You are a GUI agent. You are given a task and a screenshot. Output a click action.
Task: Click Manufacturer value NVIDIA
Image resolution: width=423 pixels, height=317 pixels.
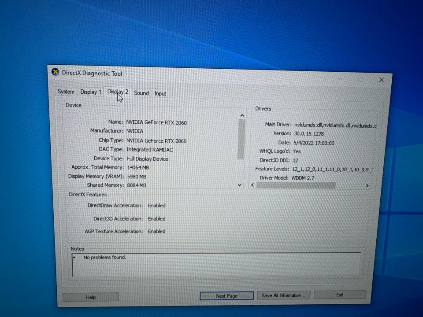pos(135,131)
